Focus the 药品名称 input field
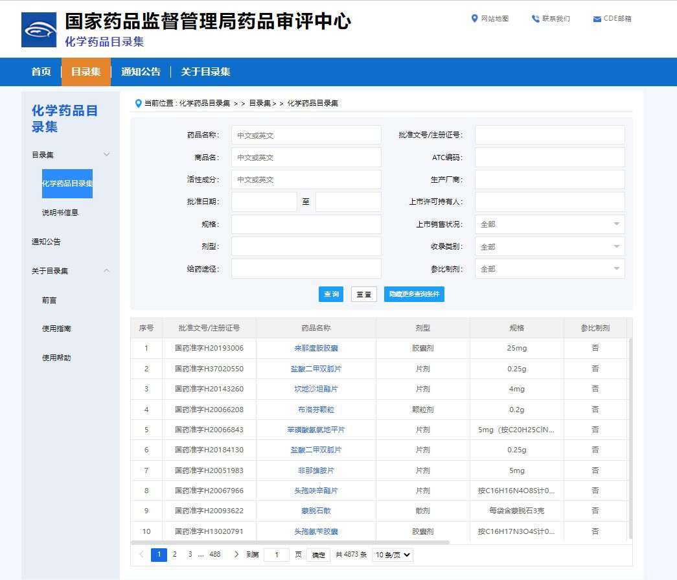 coord(306,135)
